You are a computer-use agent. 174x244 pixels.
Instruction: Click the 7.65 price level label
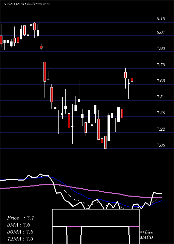click(161, 81)
